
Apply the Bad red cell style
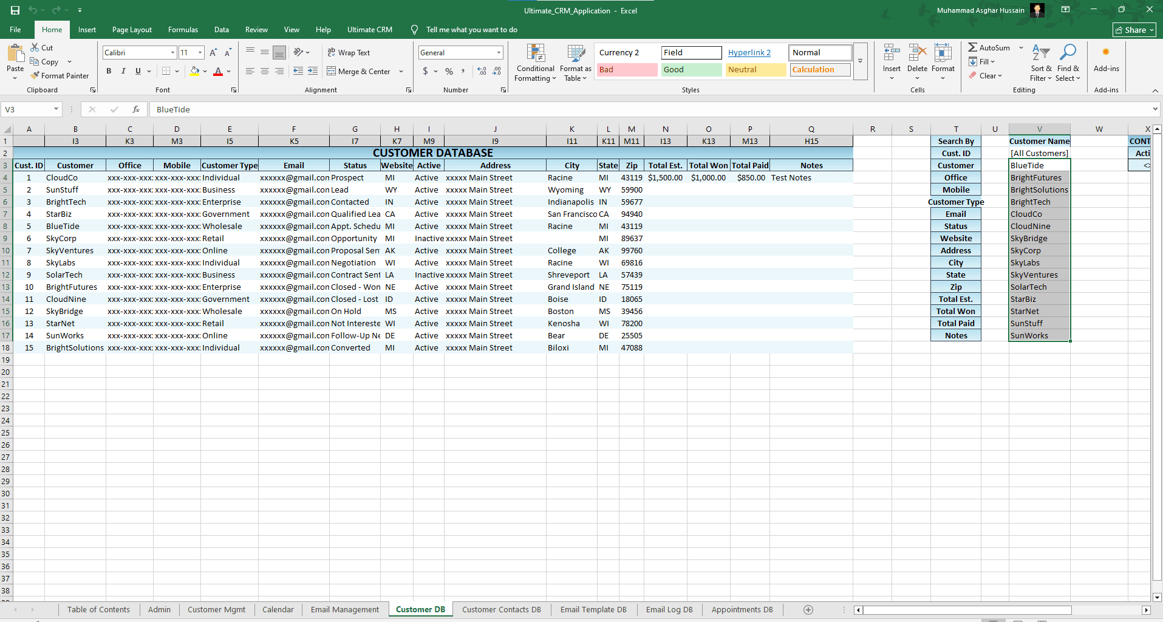[627, 70]
